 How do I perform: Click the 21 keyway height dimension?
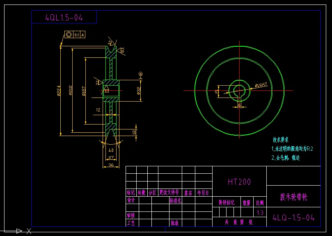click(217, 91)
